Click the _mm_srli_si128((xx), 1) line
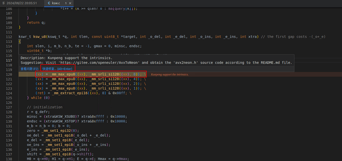The height and width of the screenshot is (161, 342). tap(91, 88)
